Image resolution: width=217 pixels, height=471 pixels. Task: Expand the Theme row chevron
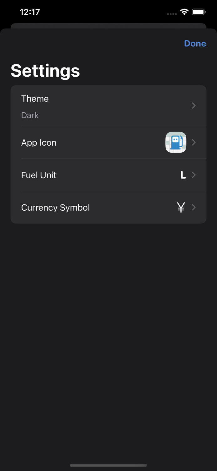click(194, 106)
